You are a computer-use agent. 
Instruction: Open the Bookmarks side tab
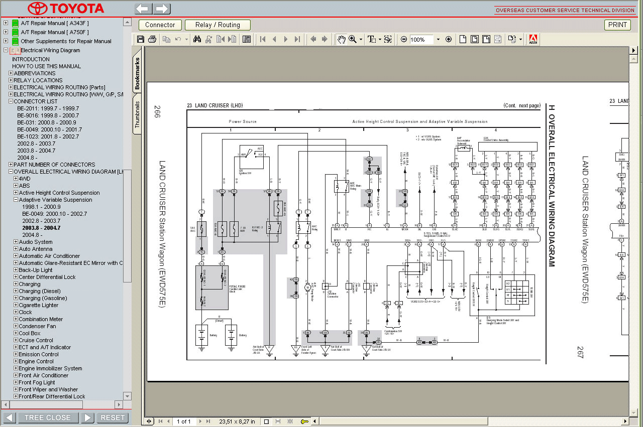(x=138, y=73)
